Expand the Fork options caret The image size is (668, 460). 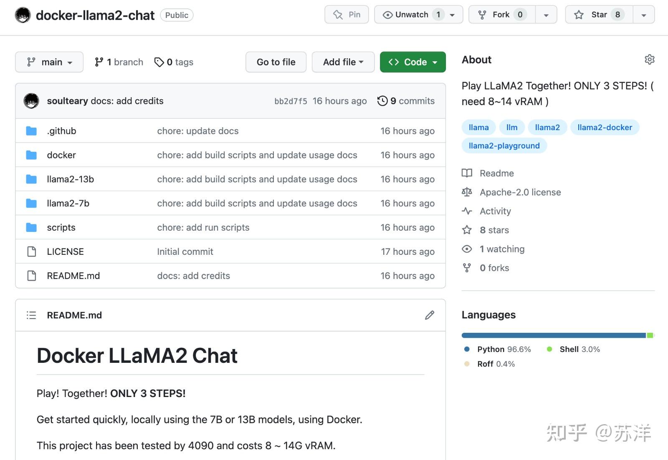(x=546, y=14)
